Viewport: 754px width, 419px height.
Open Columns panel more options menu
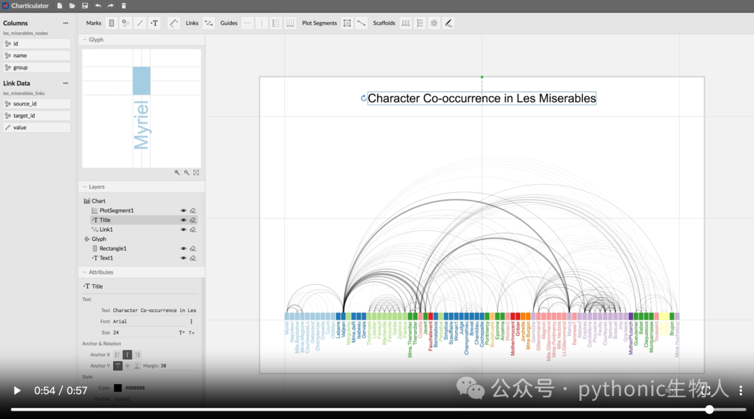pos(66,23)
